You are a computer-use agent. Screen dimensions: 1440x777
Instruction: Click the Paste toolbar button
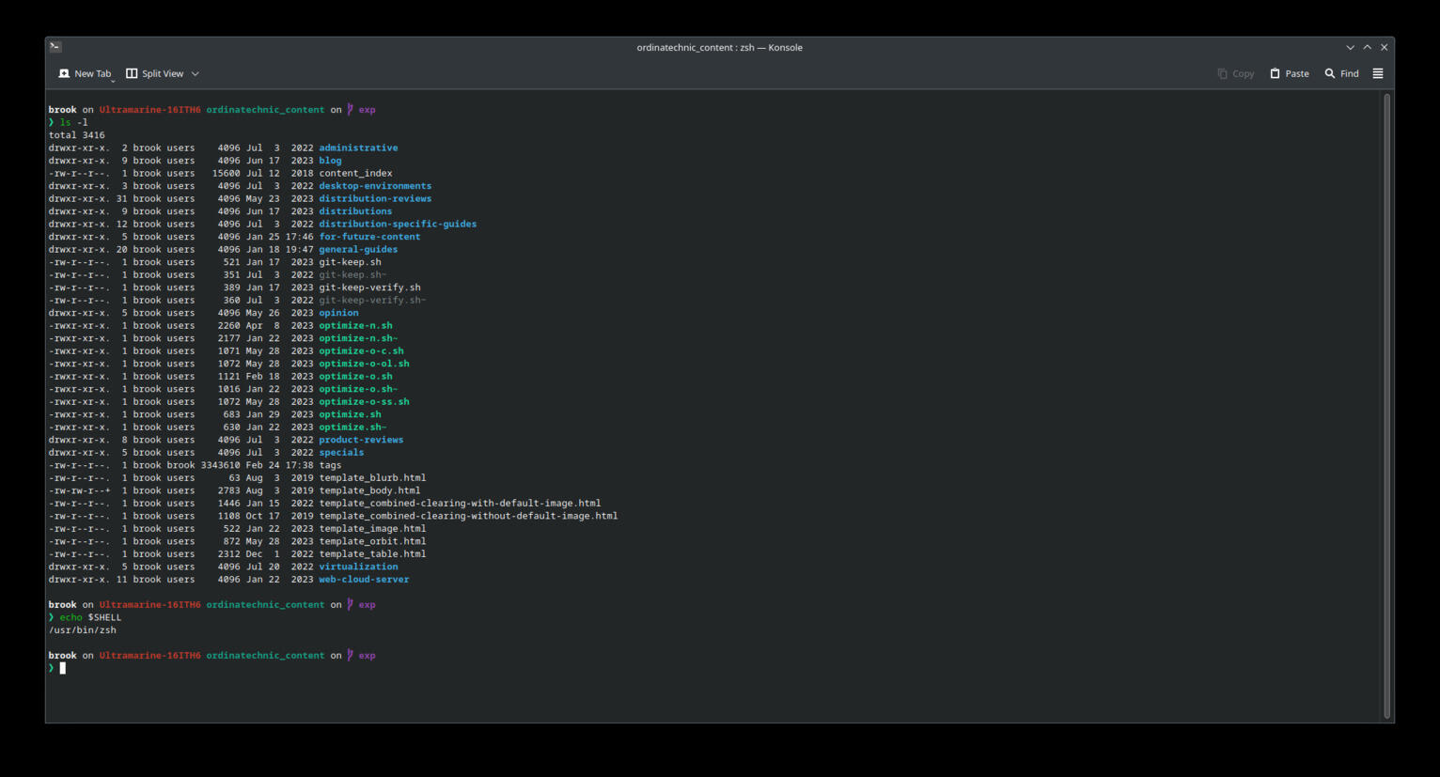point(1290,73)
